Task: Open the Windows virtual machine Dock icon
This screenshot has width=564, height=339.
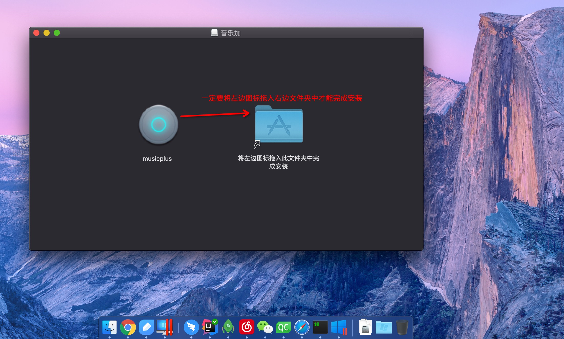Action: [x=339, y=327]
